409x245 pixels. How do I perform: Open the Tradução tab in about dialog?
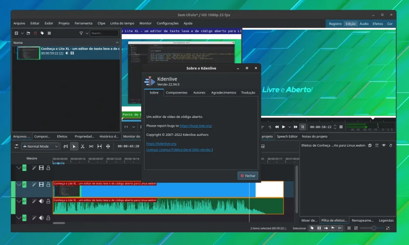(248, 93)
